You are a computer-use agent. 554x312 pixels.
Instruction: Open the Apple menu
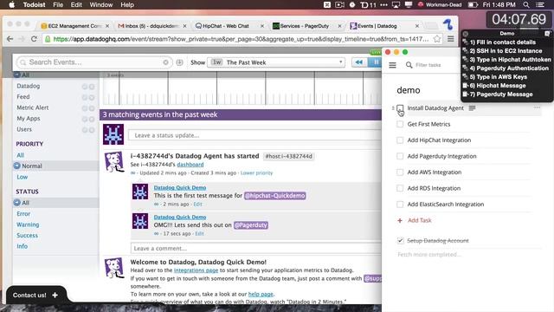click(x=11, y=4)
